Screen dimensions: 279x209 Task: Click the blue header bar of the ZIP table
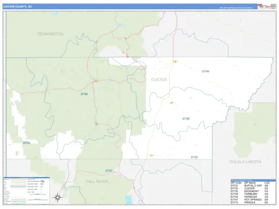253,180
